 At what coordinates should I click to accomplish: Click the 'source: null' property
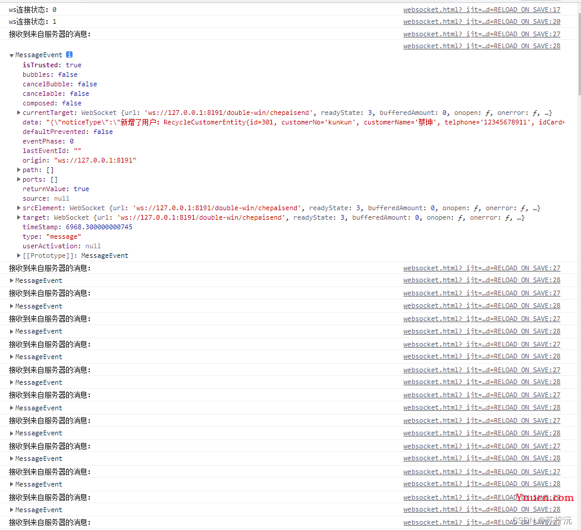[46, 198]
